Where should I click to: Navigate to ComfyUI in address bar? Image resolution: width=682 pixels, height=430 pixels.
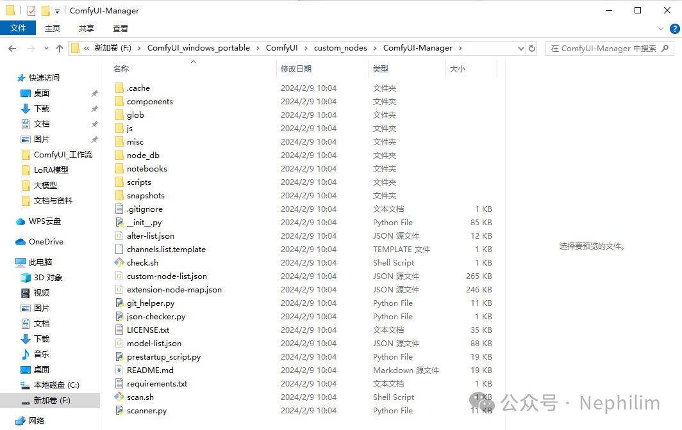coord(282,48)
